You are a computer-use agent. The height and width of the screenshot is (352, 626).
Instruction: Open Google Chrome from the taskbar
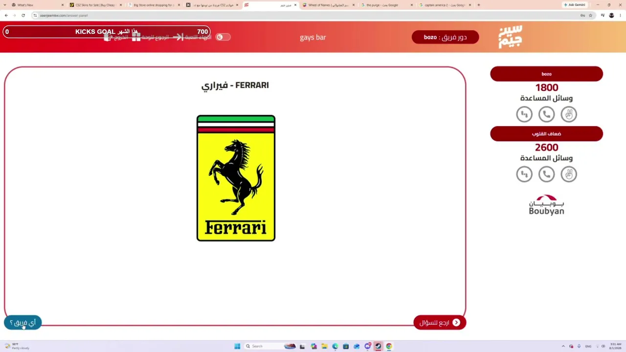(x=389, y=346)
